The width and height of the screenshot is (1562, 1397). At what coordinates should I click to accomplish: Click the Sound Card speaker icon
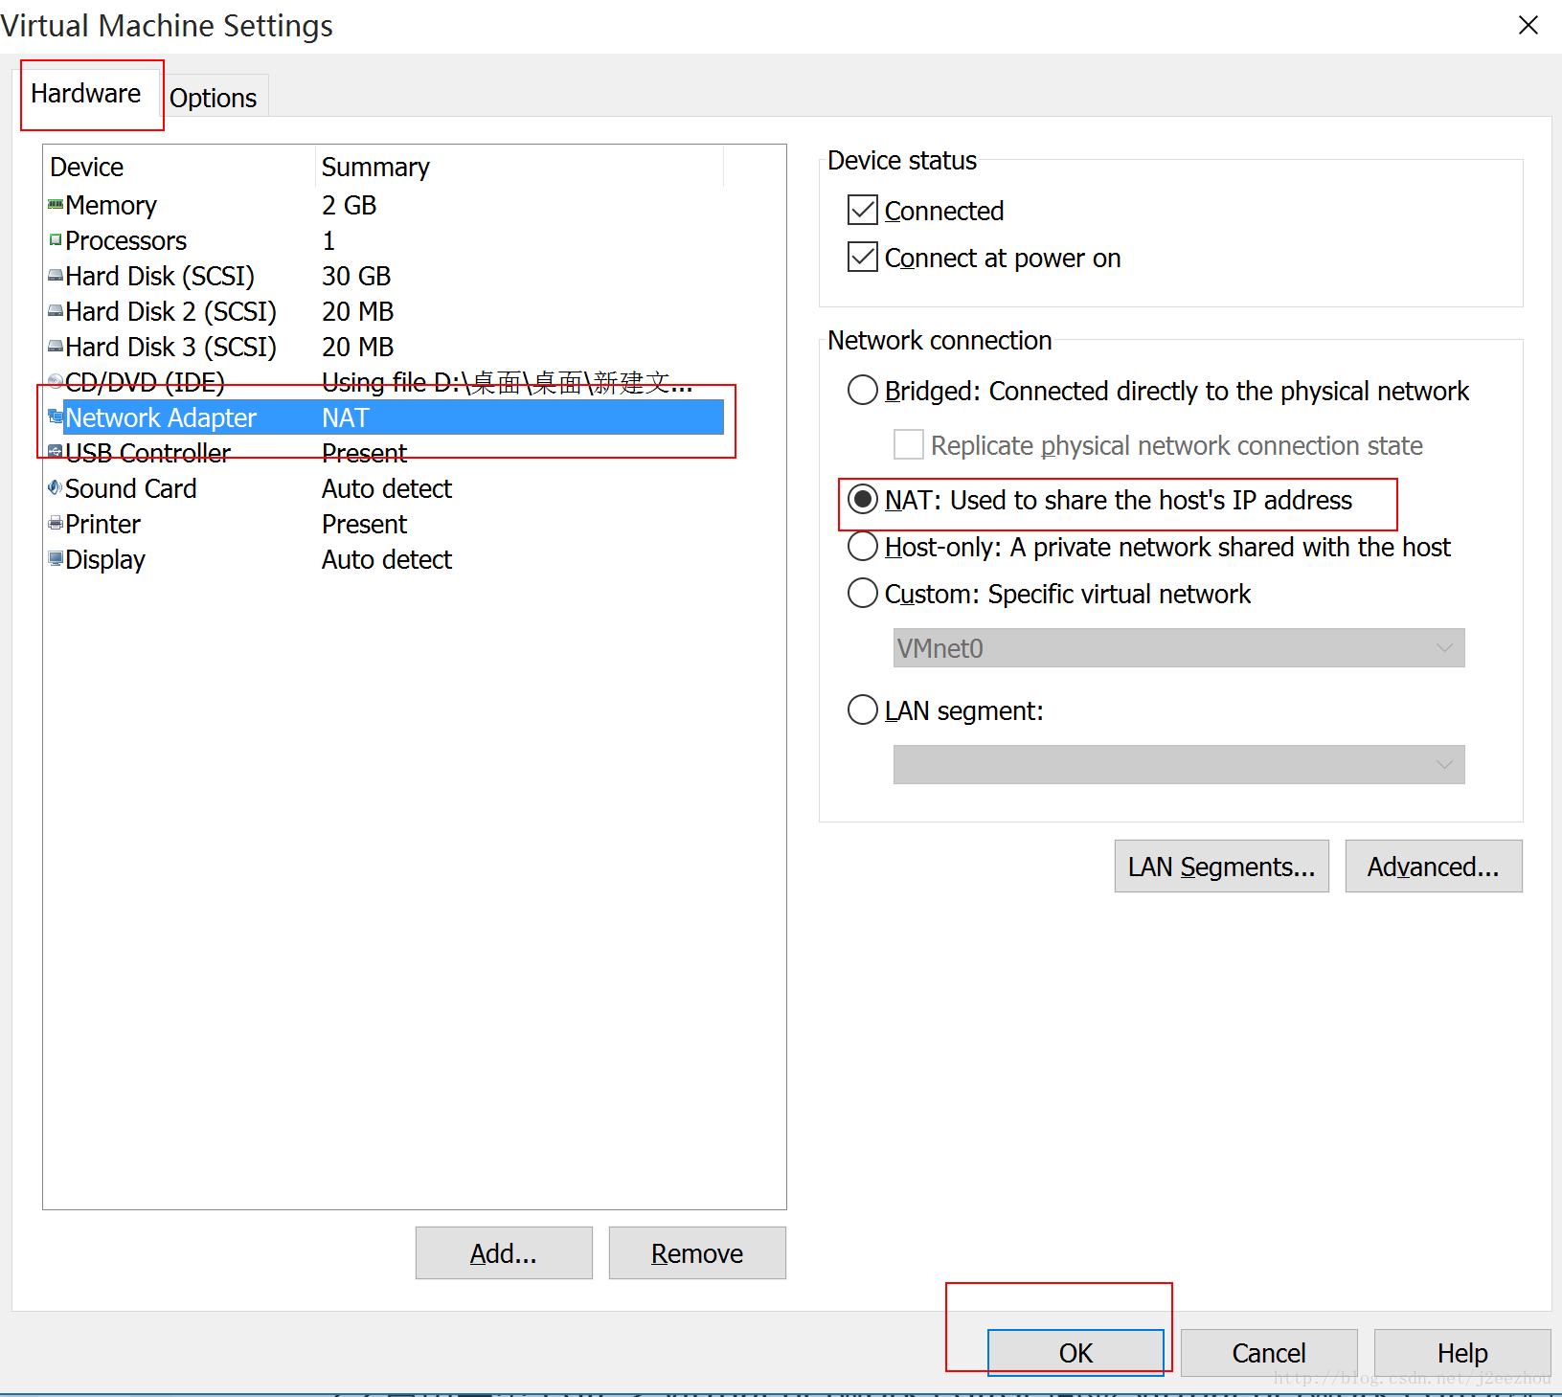click(x=56, y=487)
